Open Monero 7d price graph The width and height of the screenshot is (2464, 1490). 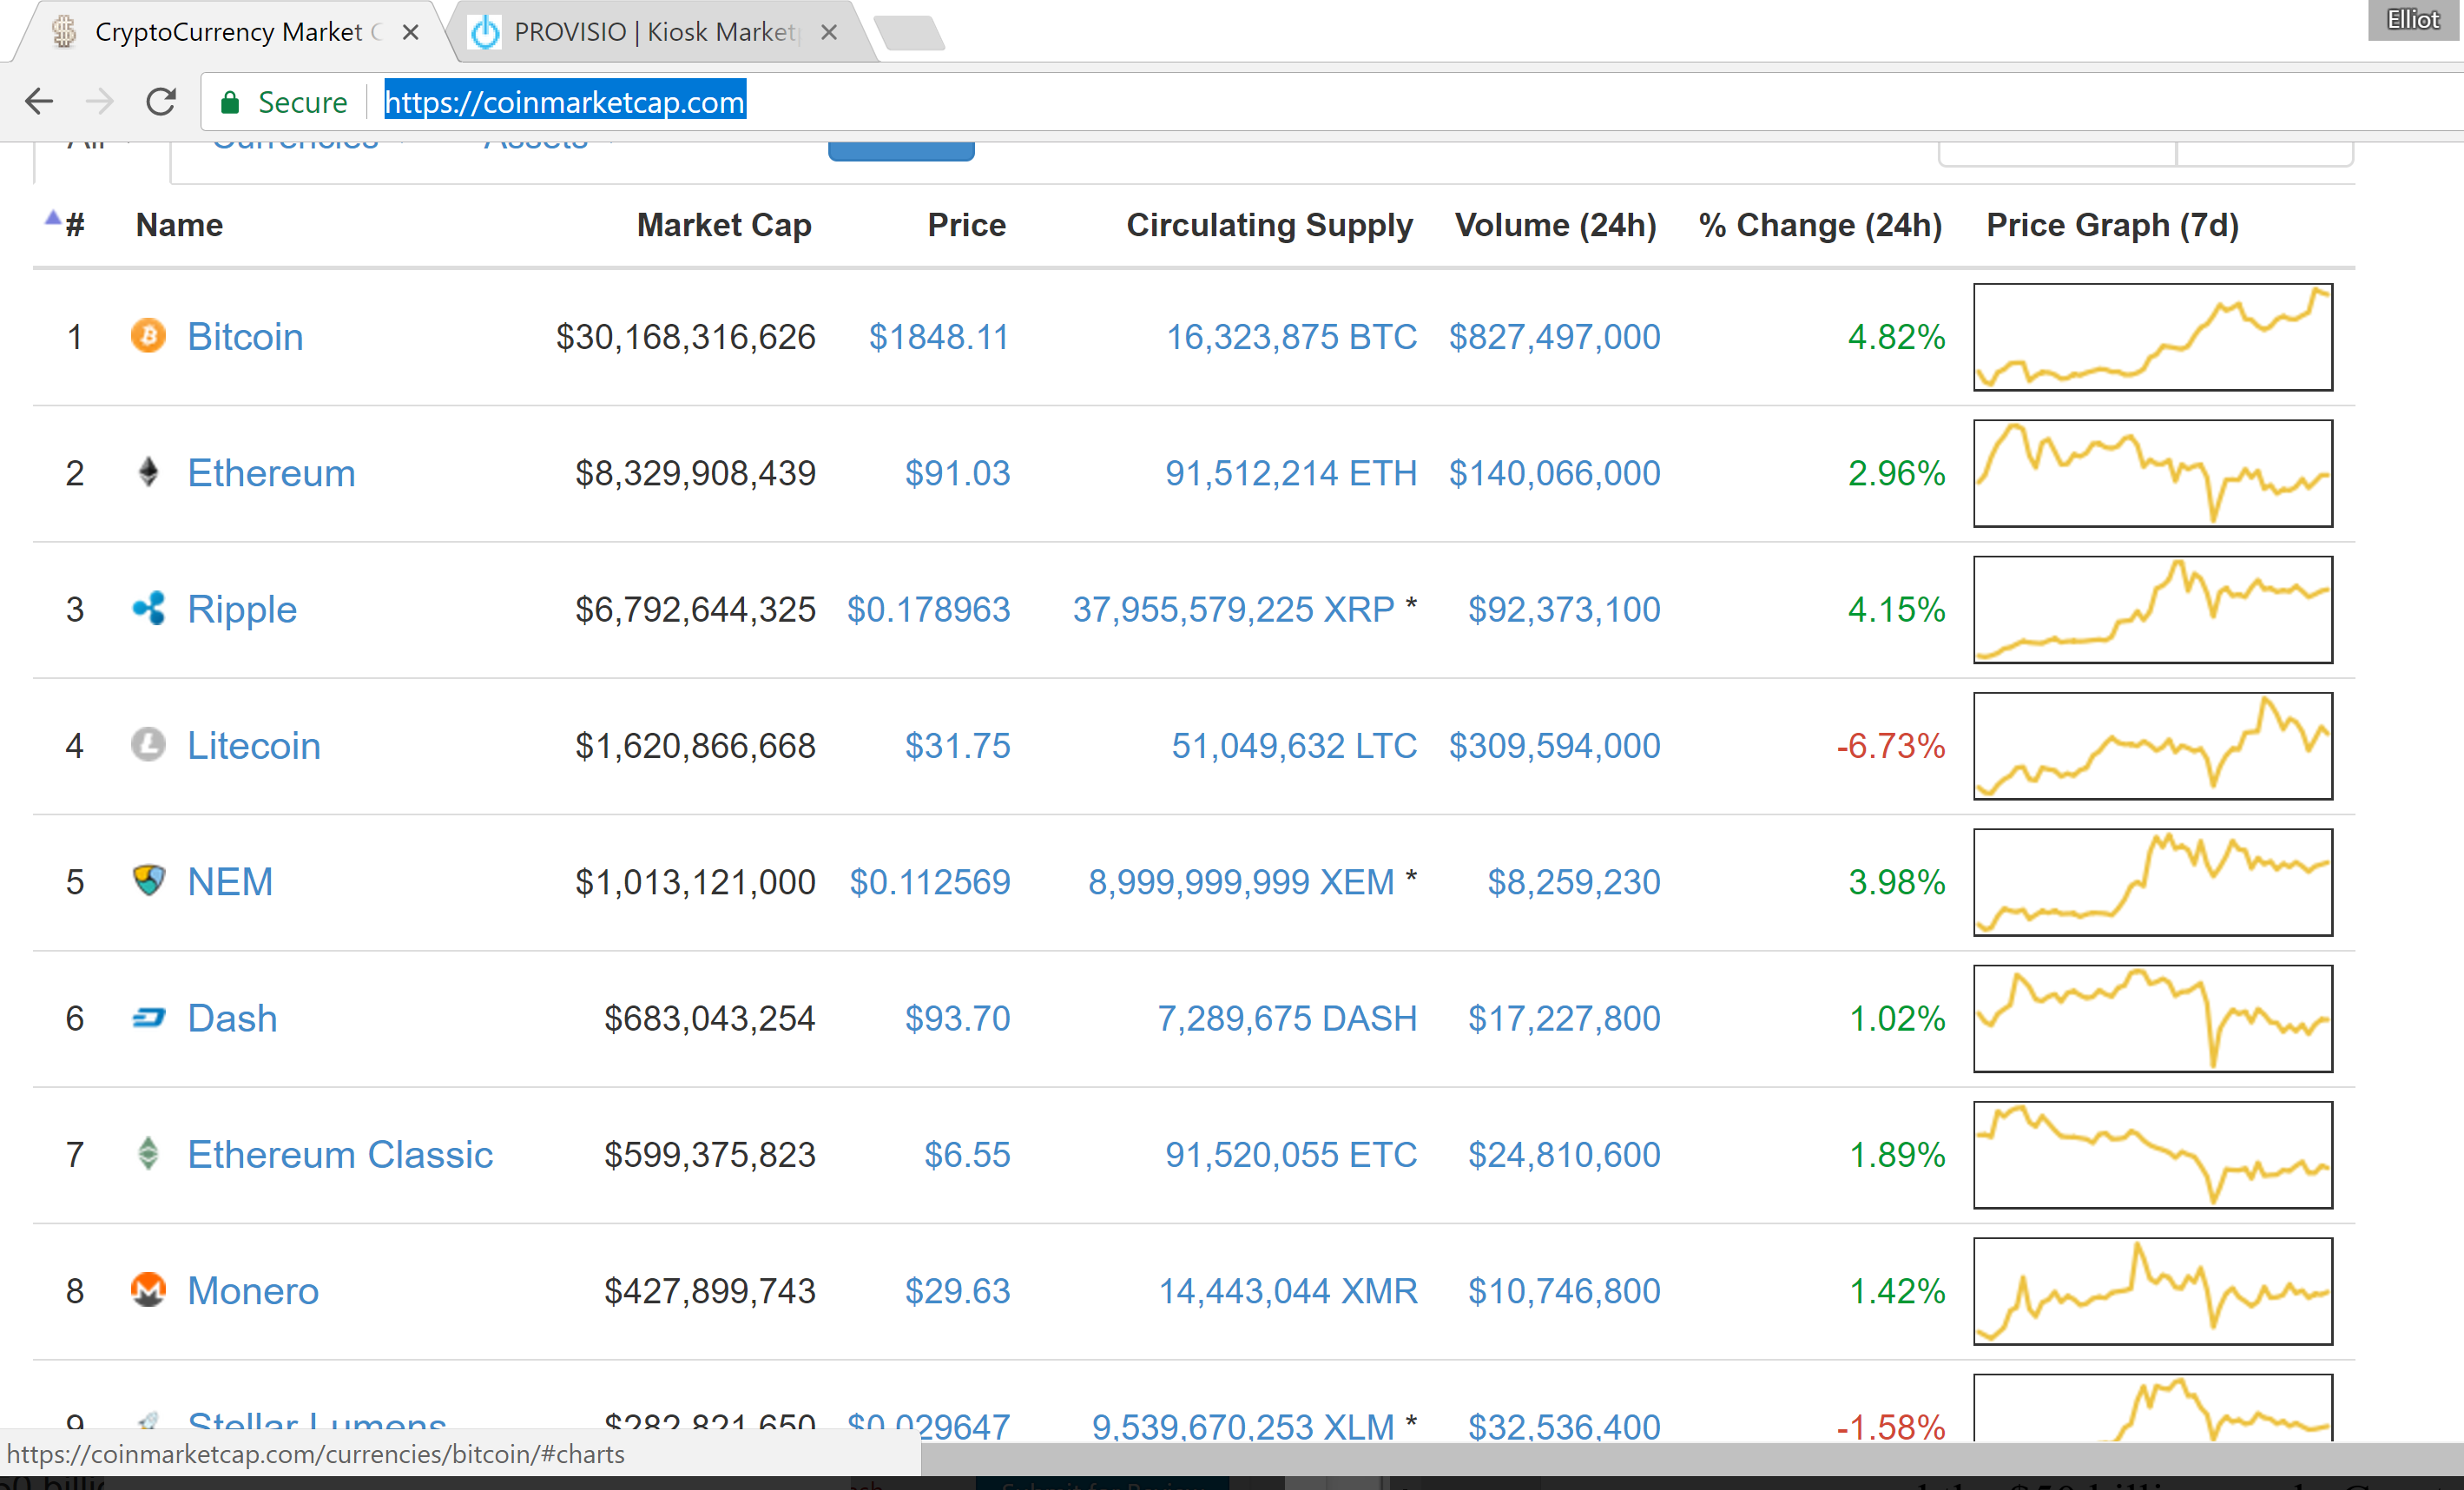(x=2152, y=1290)
